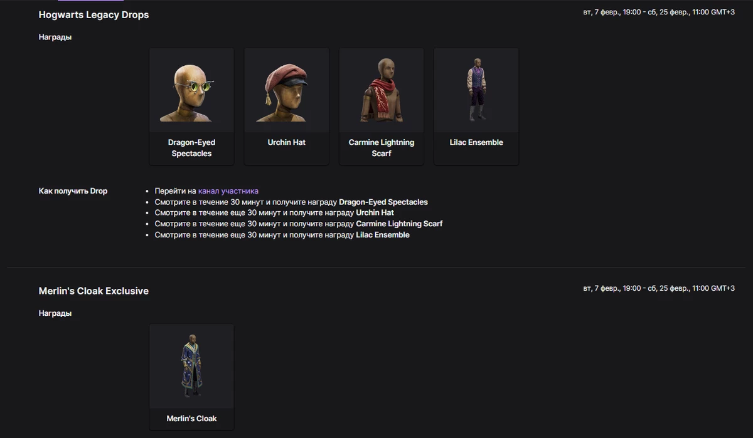Click the instruction line mentioning Carmine Lightning Scarf
This screenshot has width=753, height=438.
(x=299, y=224)
